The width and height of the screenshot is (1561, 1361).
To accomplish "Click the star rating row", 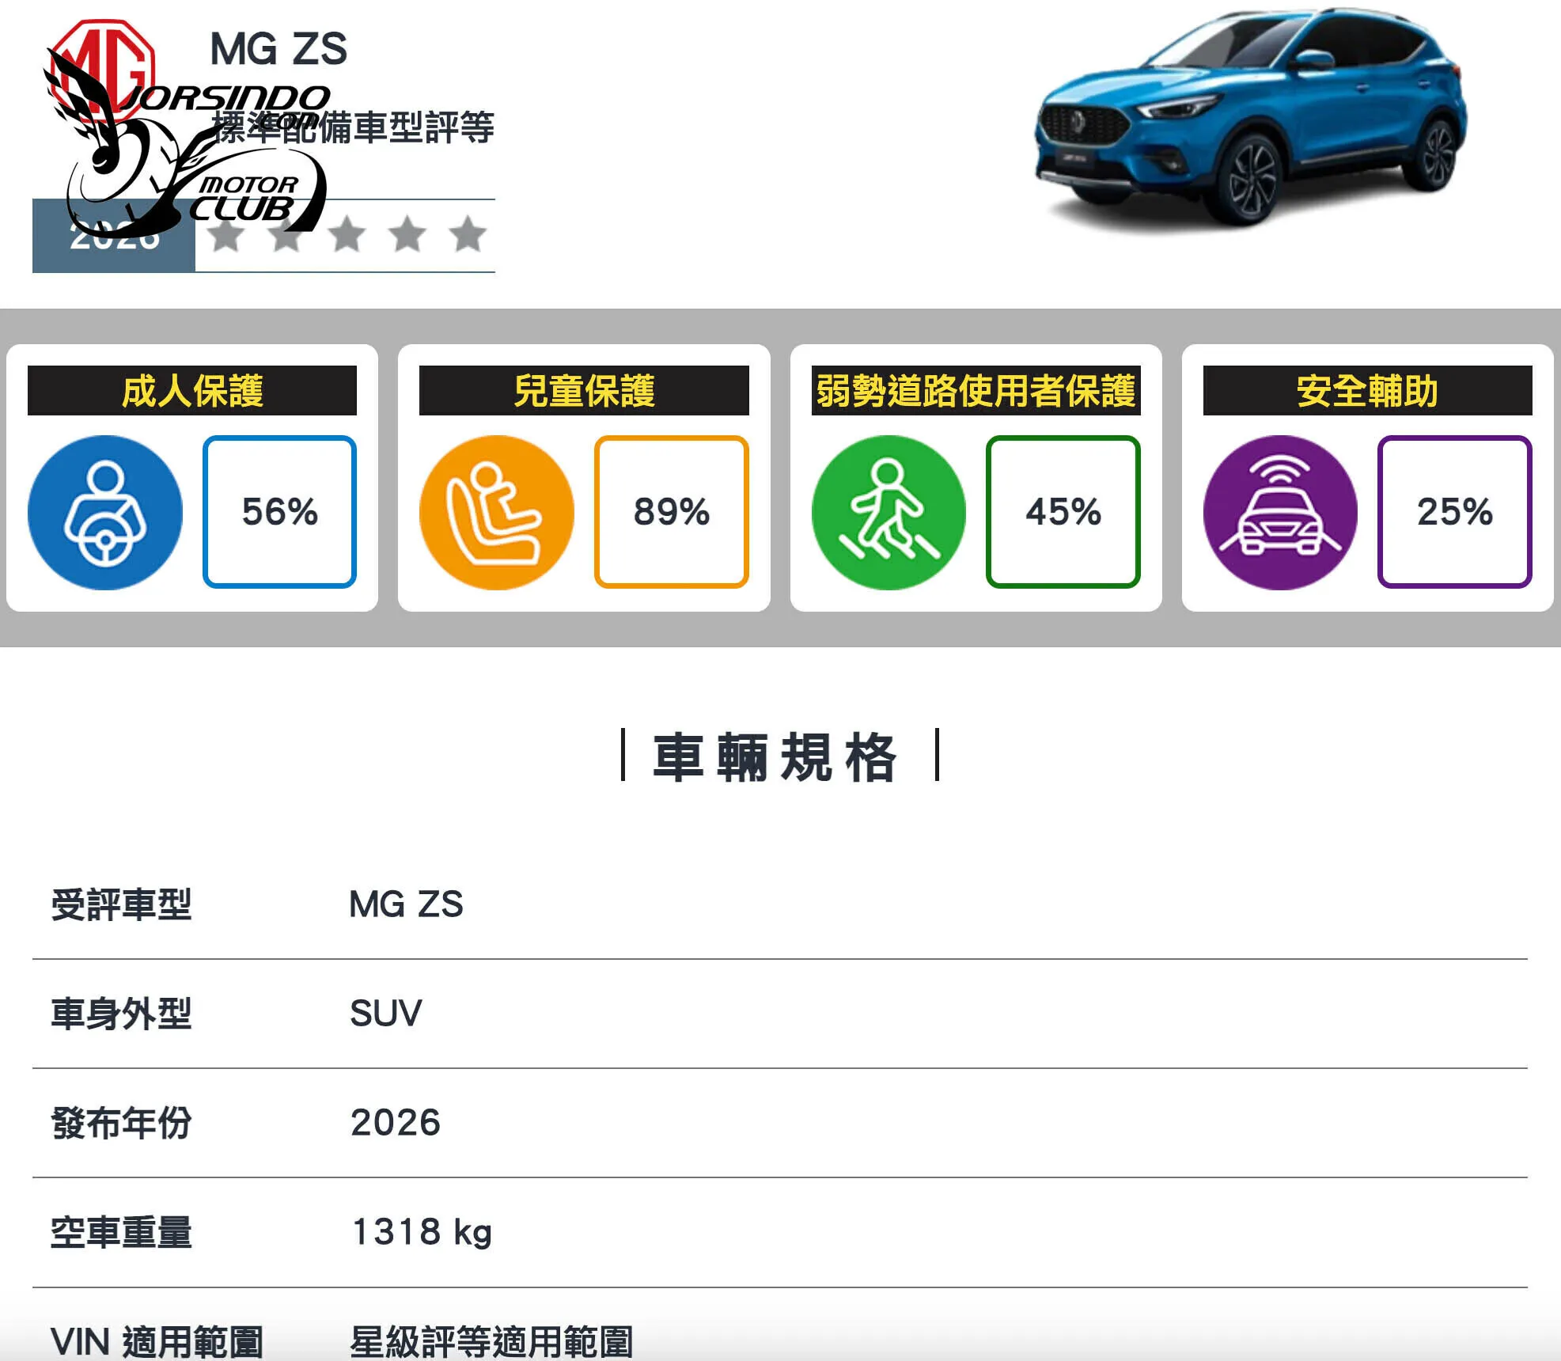I will tap(347, 235).
